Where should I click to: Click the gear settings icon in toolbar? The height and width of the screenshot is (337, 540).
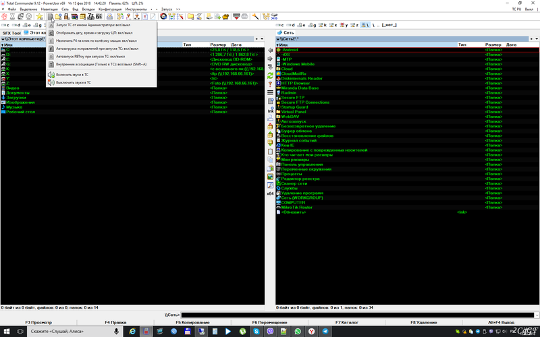click(29, 16)
